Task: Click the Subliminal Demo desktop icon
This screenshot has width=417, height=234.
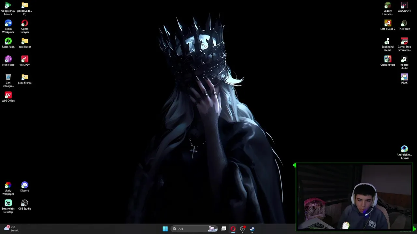Action: 388,45
